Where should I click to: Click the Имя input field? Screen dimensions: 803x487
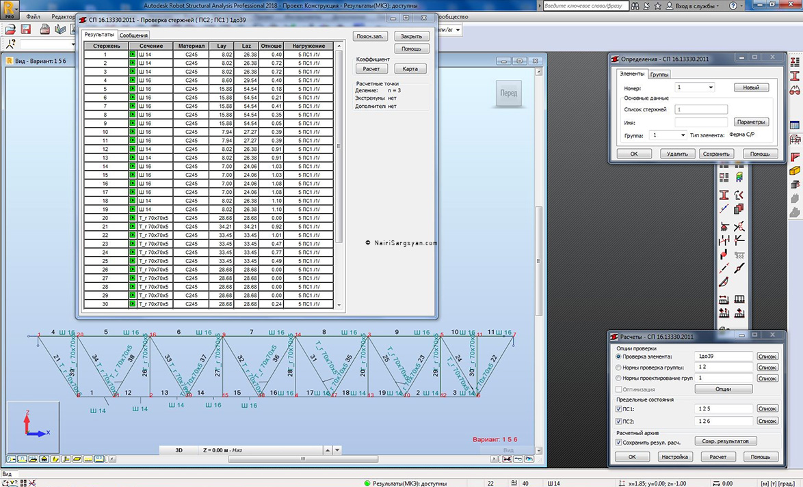click(x=701, y=123)
